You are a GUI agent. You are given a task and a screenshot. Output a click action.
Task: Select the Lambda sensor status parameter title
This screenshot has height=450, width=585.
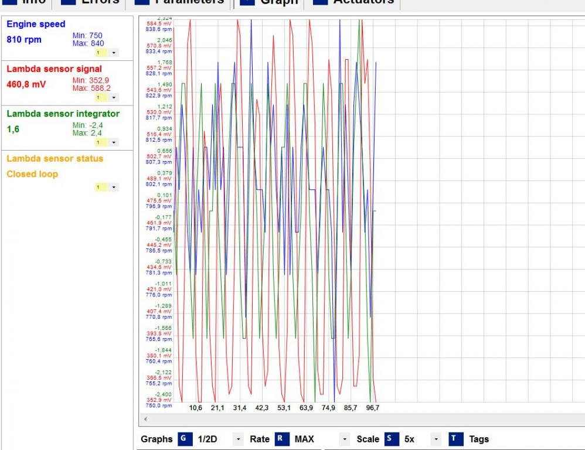[x=55, y=158]
